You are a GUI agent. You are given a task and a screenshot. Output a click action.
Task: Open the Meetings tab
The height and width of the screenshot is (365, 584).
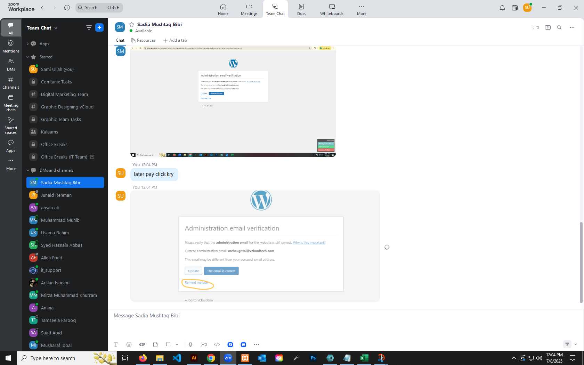click(x=249, y=9)
